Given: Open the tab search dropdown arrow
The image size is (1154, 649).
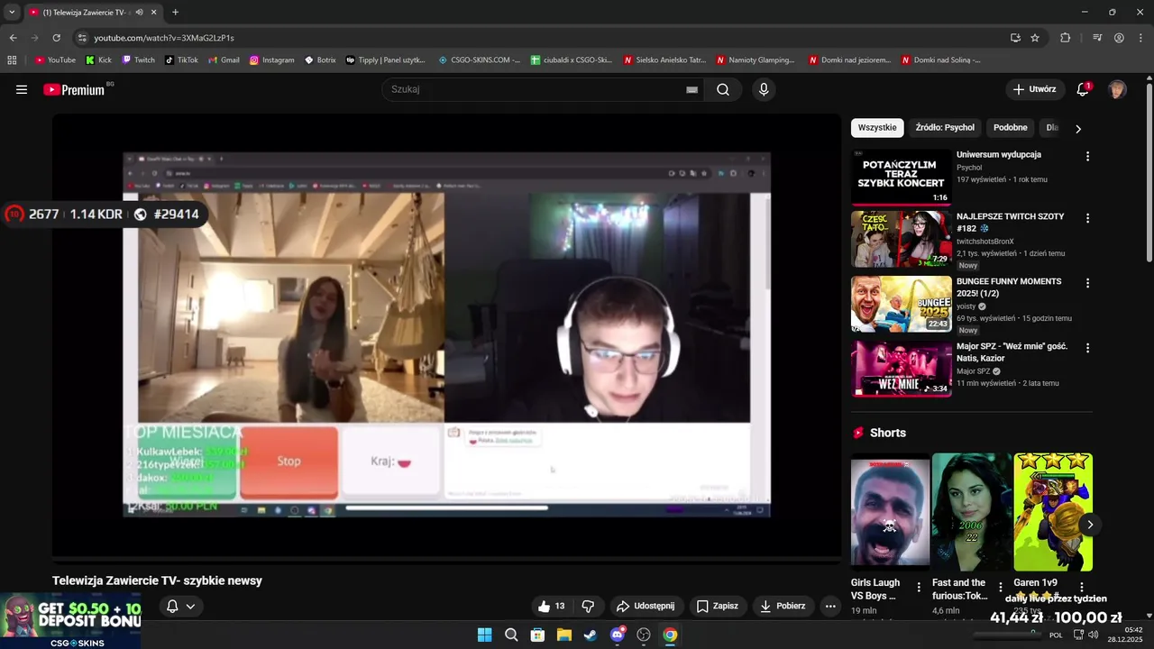Looking at the screenshot, I should point(12,13).
